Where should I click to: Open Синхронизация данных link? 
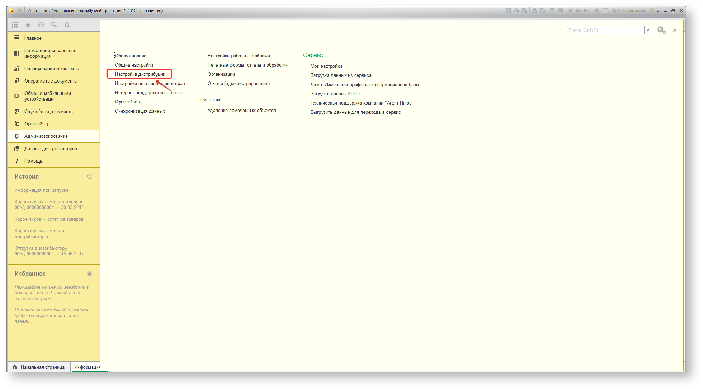140,111
